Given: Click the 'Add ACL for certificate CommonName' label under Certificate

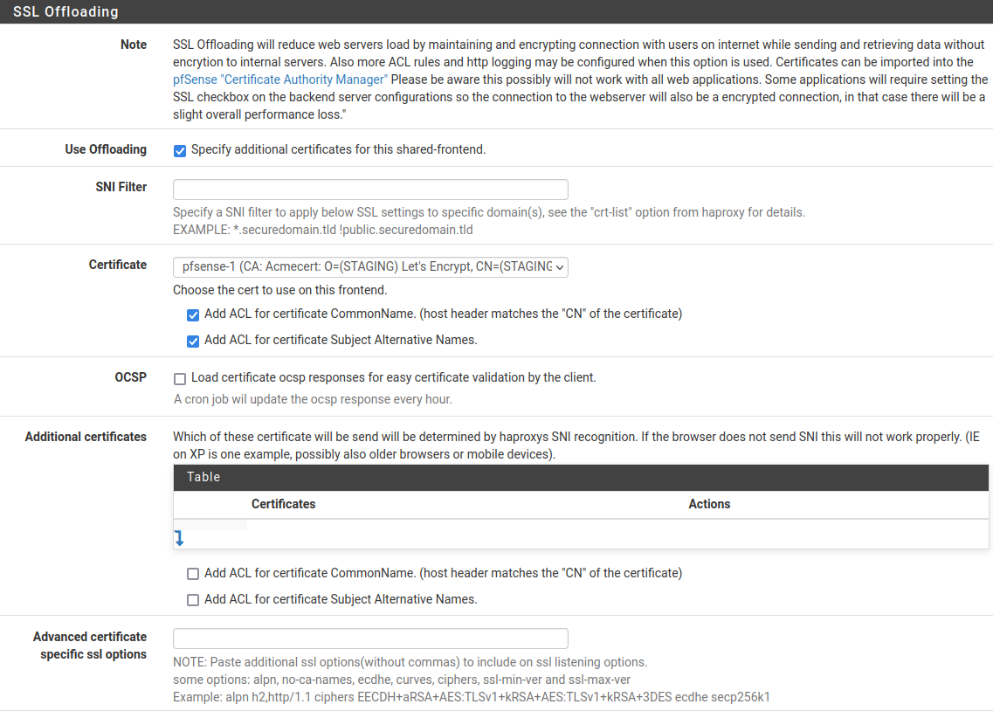Looking at the screenshot, I should click(x=443, y=314).
